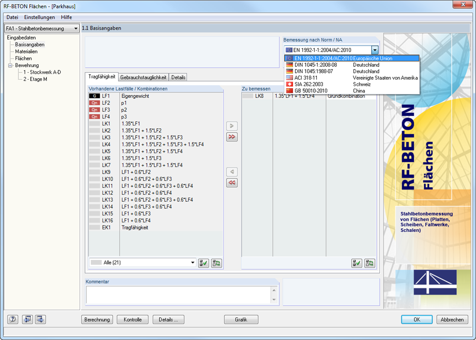
Task: Select 2 - Etage M tree item
Action: (x=35, y=79)
